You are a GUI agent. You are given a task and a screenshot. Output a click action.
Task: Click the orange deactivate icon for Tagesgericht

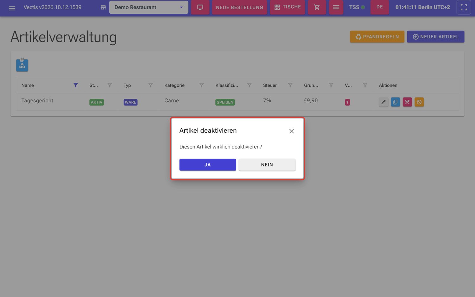pyautogui.click(x=419, y=102)
